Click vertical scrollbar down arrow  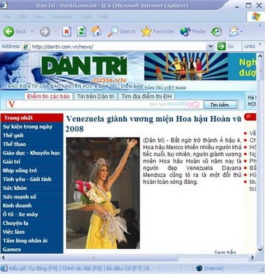260,250
